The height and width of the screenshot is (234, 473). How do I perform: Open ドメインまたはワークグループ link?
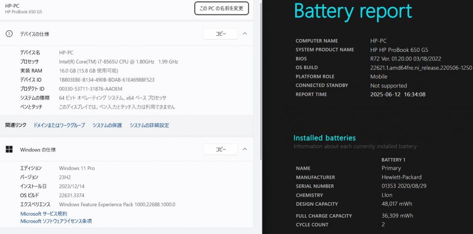(59, 125)
